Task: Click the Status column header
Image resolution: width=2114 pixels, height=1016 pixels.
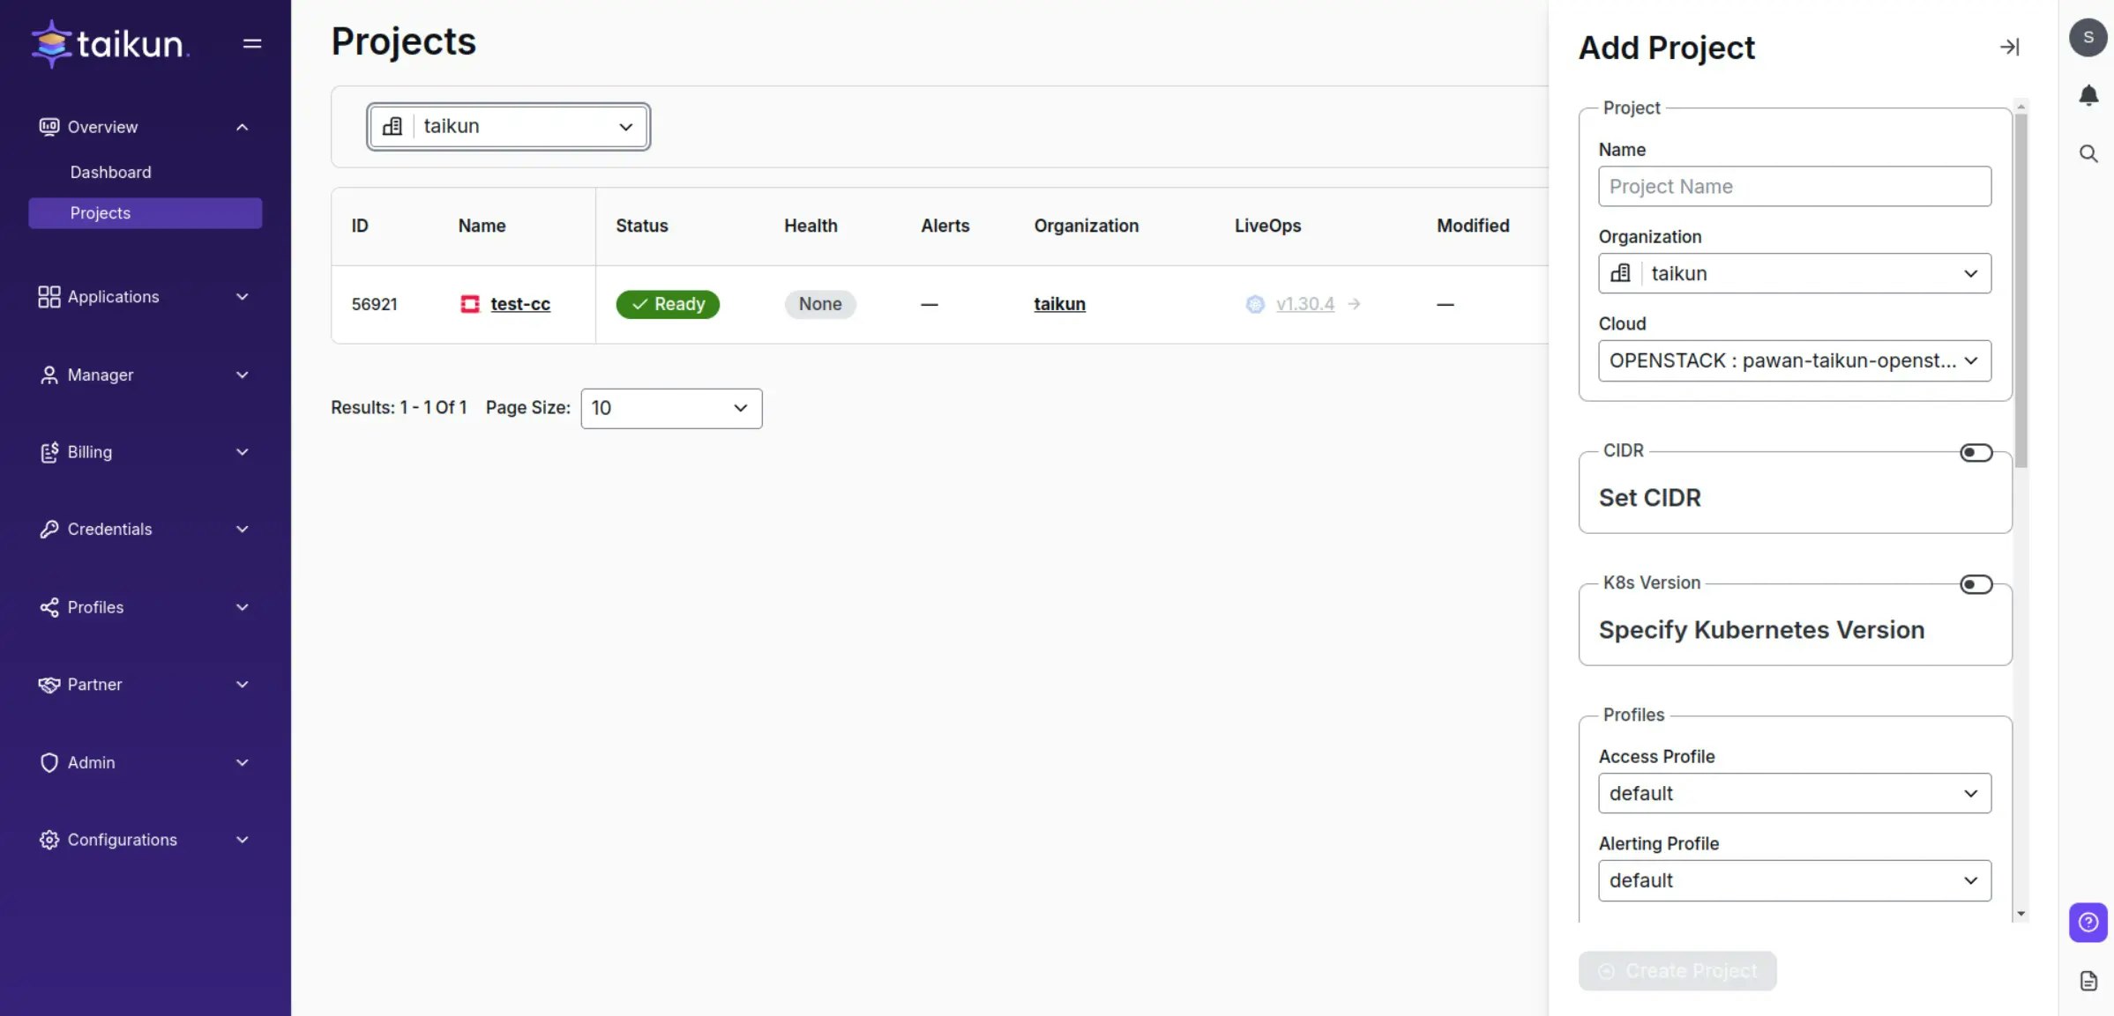Action: [x=641, y=226]
